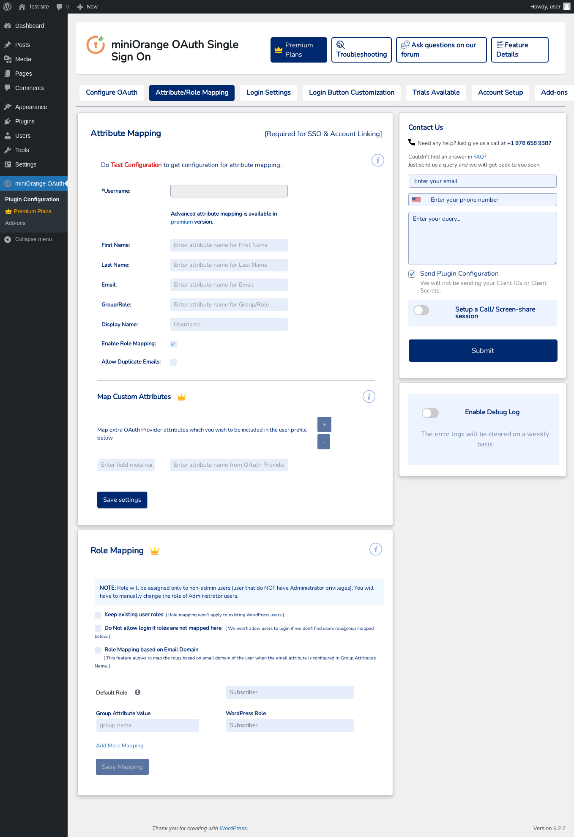
Task: Click Premium Plans header button
Action: [299, 50]
